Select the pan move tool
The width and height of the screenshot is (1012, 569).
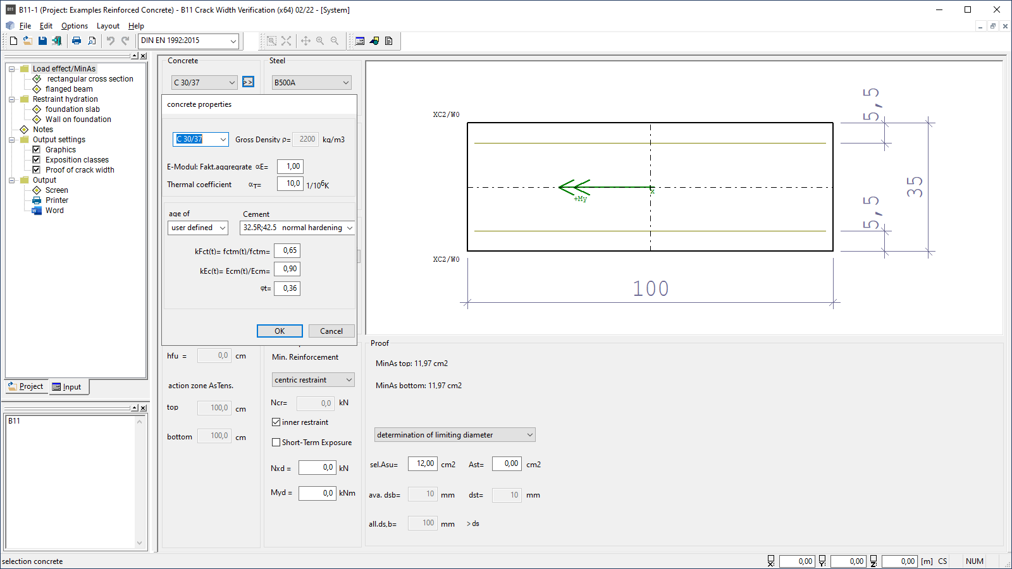305,40
